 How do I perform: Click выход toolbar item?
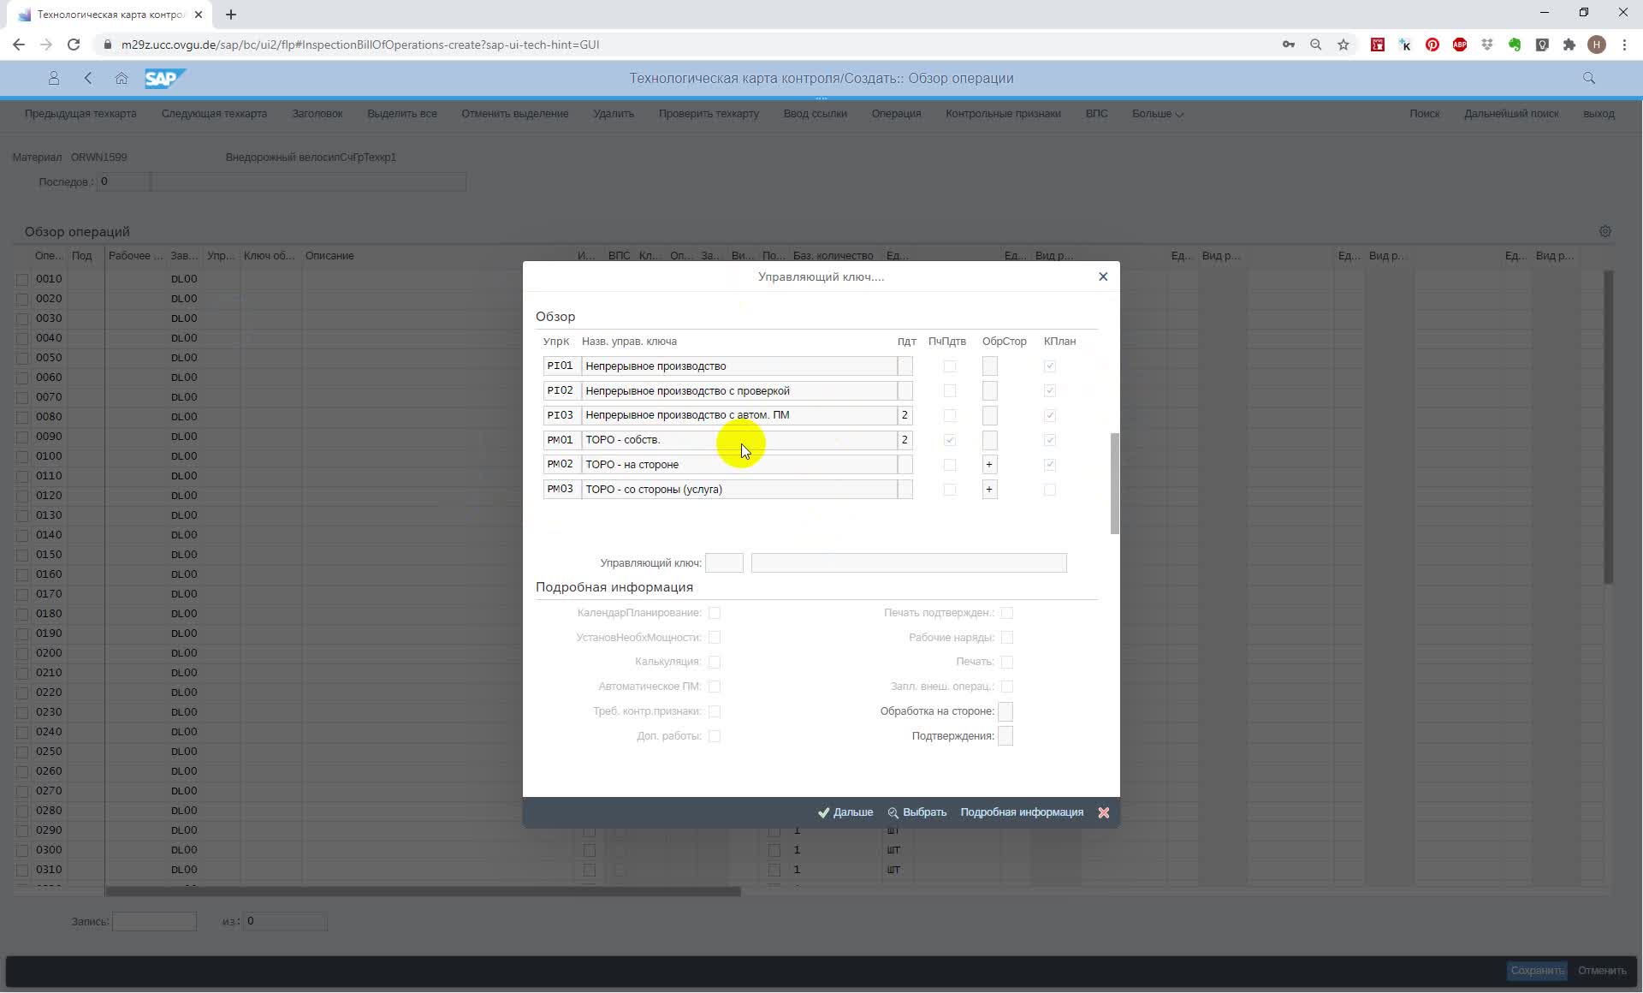tap(1599, 114)
